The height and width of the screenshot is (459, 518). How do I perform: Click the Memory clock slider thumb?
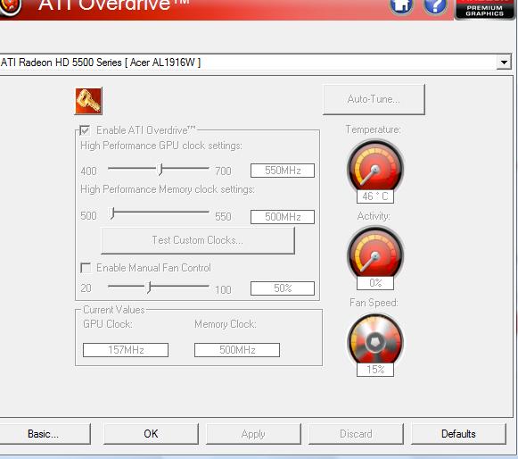click(x=112, y=213)
